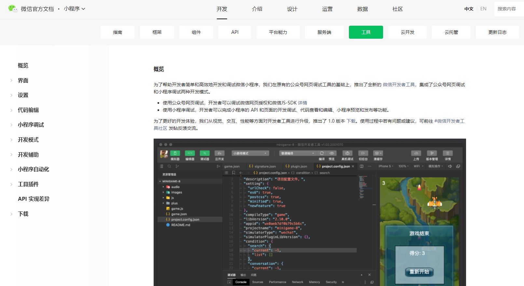Click the 版本管理 icon in devtools screenshot
This screenshot has height=286, width=524.
tap(432, 153)
